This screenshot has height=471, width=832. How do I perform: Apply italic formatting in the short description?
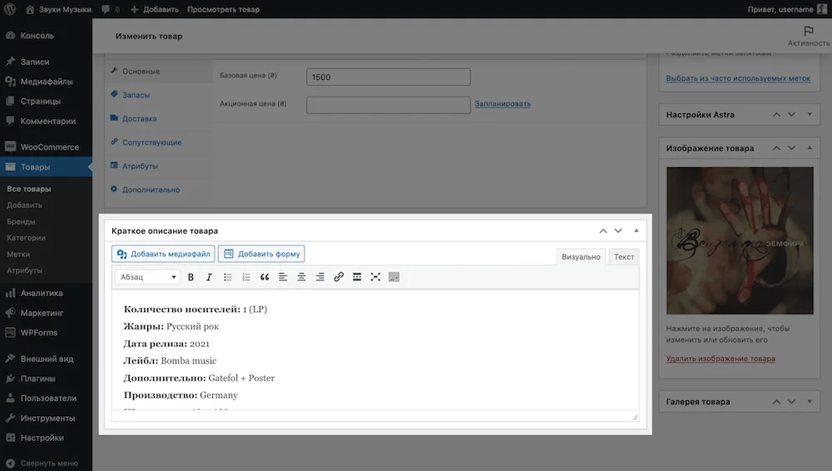coord(209,276)
